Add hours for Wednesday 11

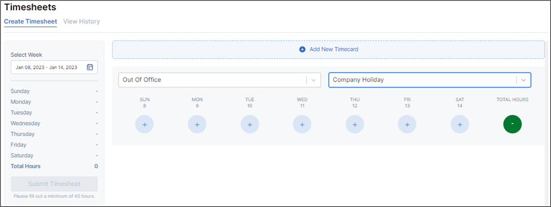(302, 124)
